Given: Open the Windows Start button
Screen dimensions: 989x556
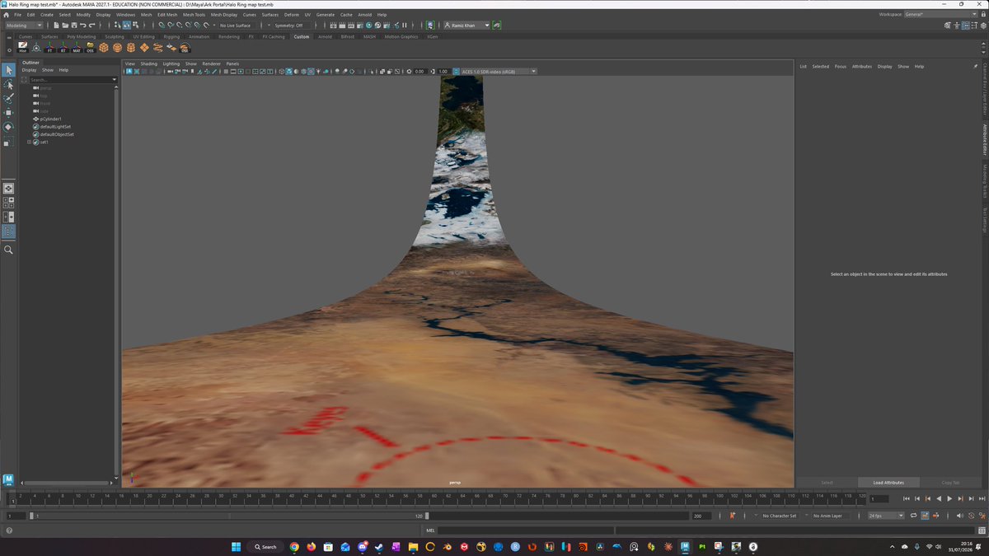Looking at the screenshot, I should point(236,546).
